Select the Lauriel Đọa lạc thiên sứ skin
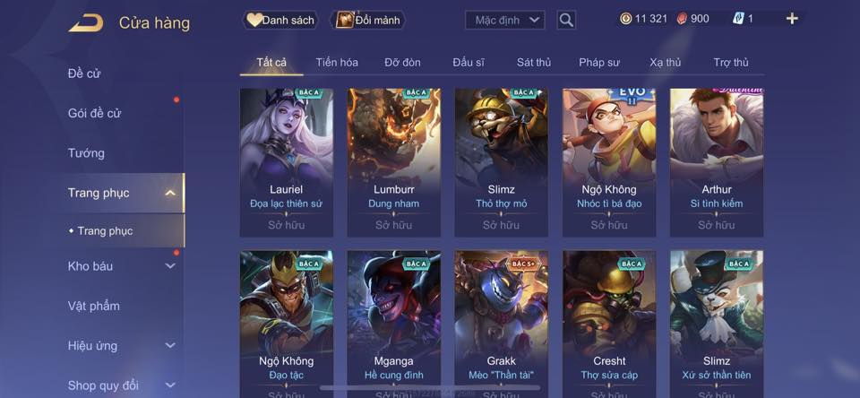This screenshot has width=860, height=398. (x=287, y=162)
